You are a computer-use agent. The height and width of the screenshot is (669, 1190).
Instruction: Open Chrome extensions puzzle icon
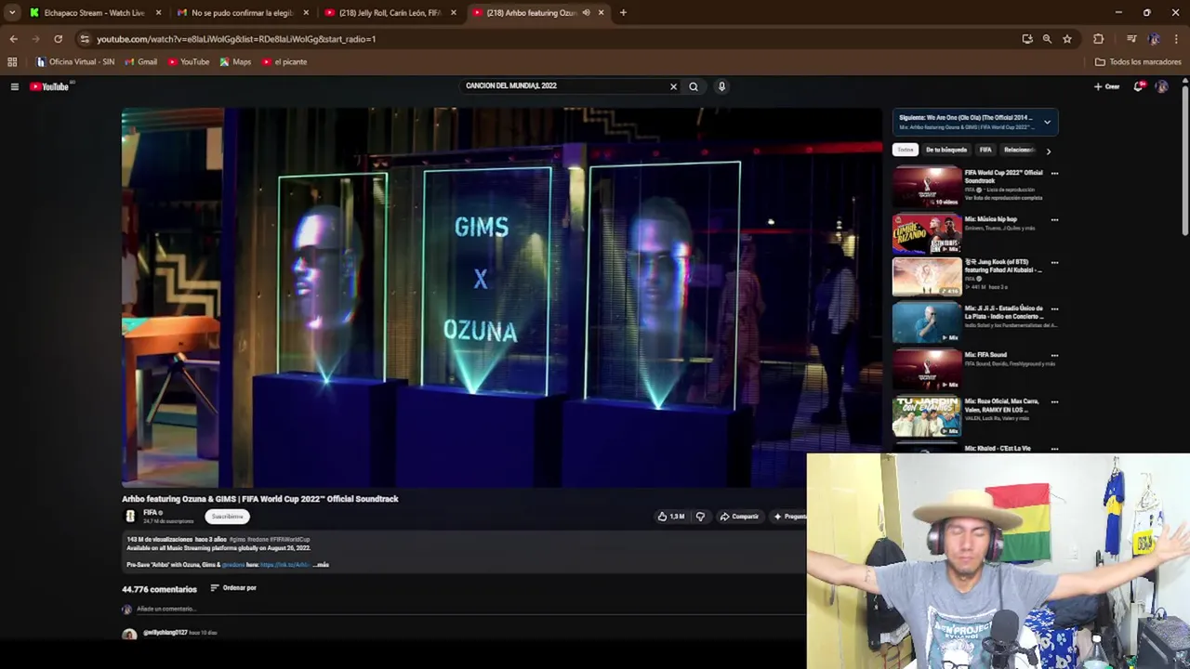point(1099,39)
